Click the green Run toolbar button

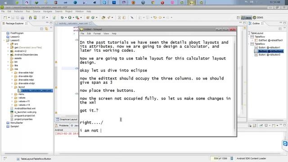click(70, 18)
